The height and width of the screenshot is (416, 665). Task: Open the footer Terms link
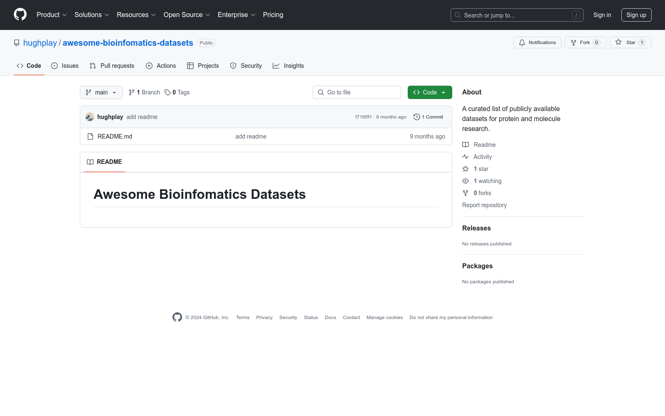pos(243,317)
